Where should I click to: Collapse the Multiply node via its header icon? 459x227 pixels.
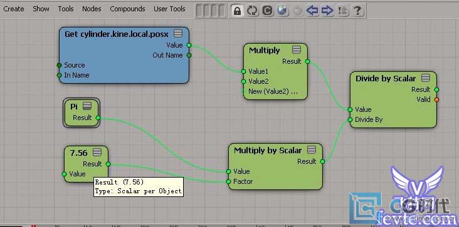click(x=296, y=50)
